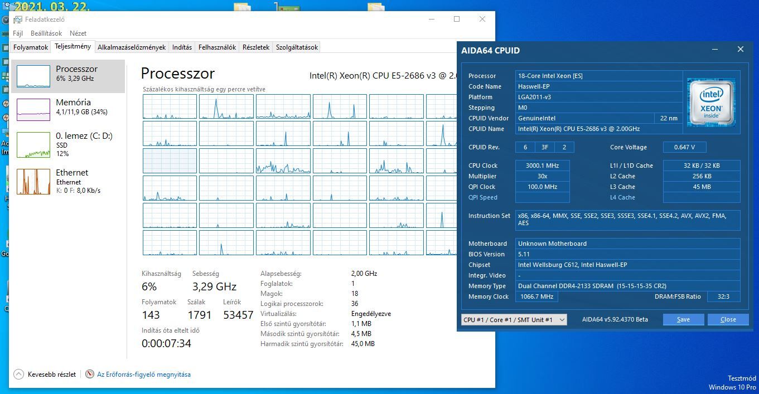Viewport: 759px width, 394px height.
Task: Click the Intel Xeon inside logo
Action: (711, 101)
